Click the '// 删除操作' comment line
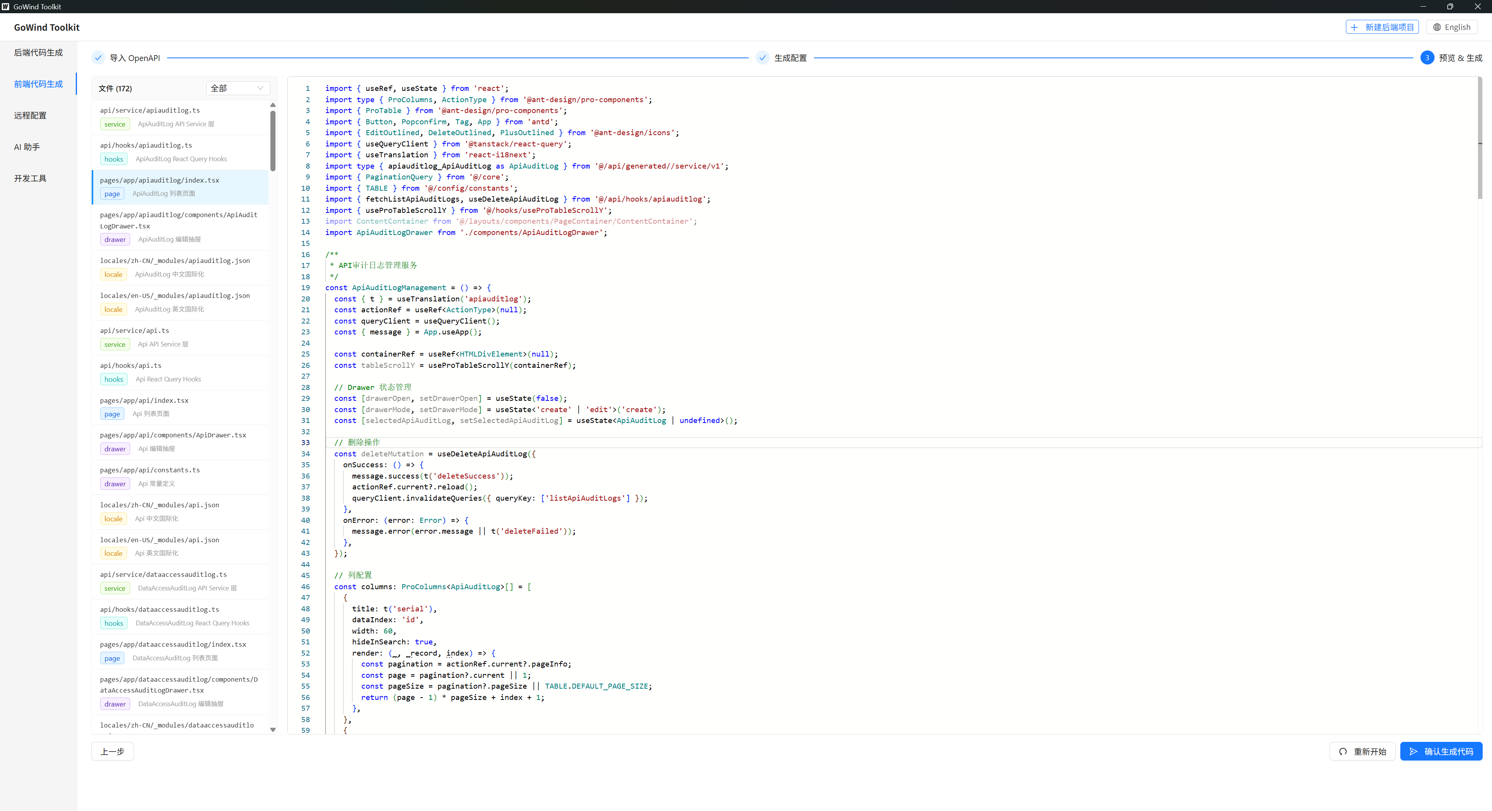 (x=357, y=442)
